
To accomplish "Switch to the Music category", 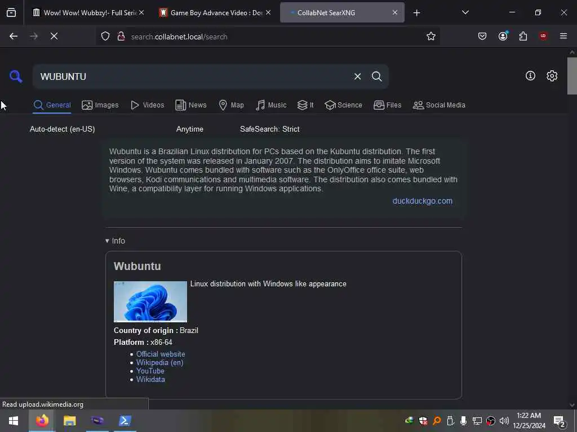I will [271, 105].
